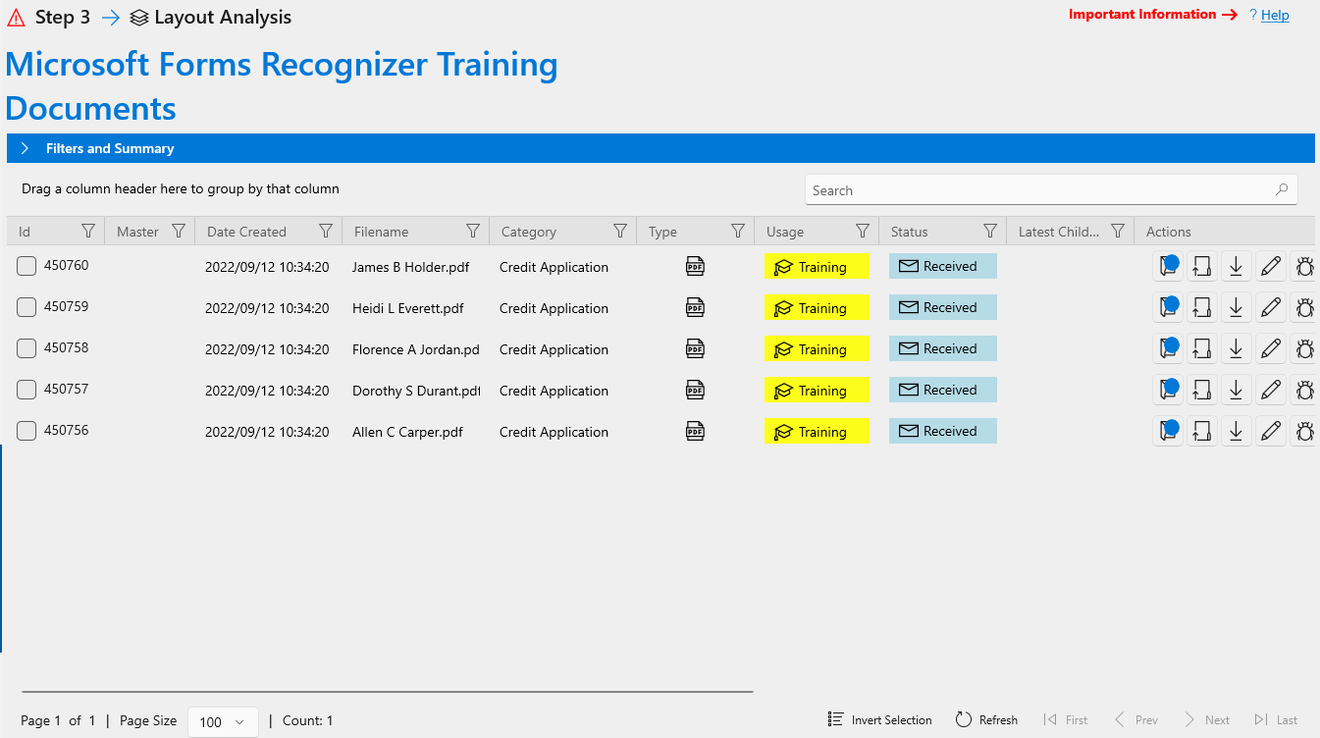The height and width of the screenshot is (738, 1320).
Task: Click the open-document icon with blue dot for Florence A Jordan row
Action: click(x=1167, y=348)
